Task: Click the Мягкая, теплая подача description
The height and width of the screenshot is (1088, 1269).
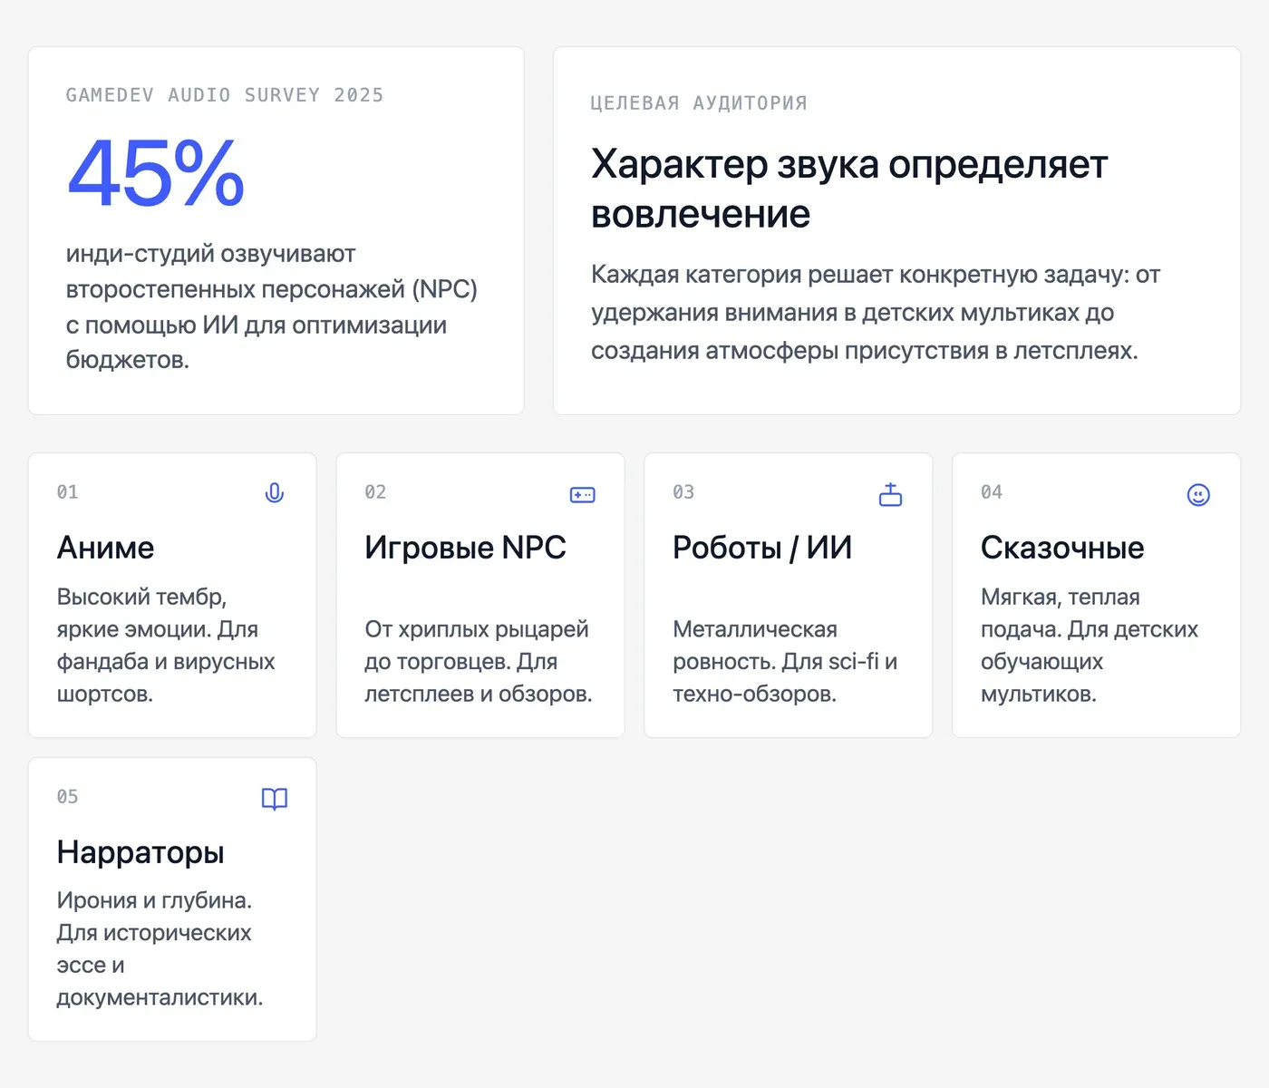Action: (x=1090, y=646)
